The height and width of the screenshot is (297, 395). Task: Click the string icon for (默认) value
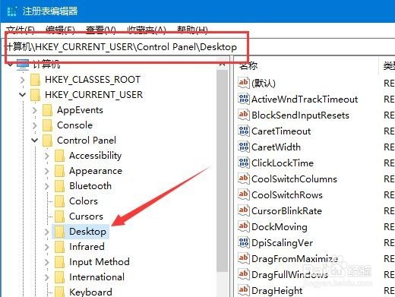coord(244,83)
